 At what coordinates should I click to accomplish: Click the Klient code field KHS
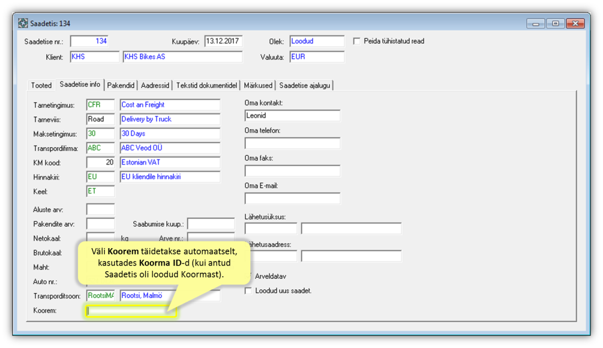(x=94, y=57)
